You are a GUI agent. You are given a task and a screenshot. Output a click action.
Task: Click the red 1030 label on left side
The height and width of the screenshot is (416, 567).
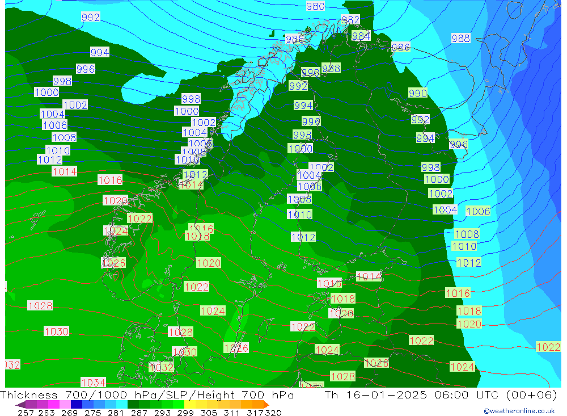click(x=57, y=331)
